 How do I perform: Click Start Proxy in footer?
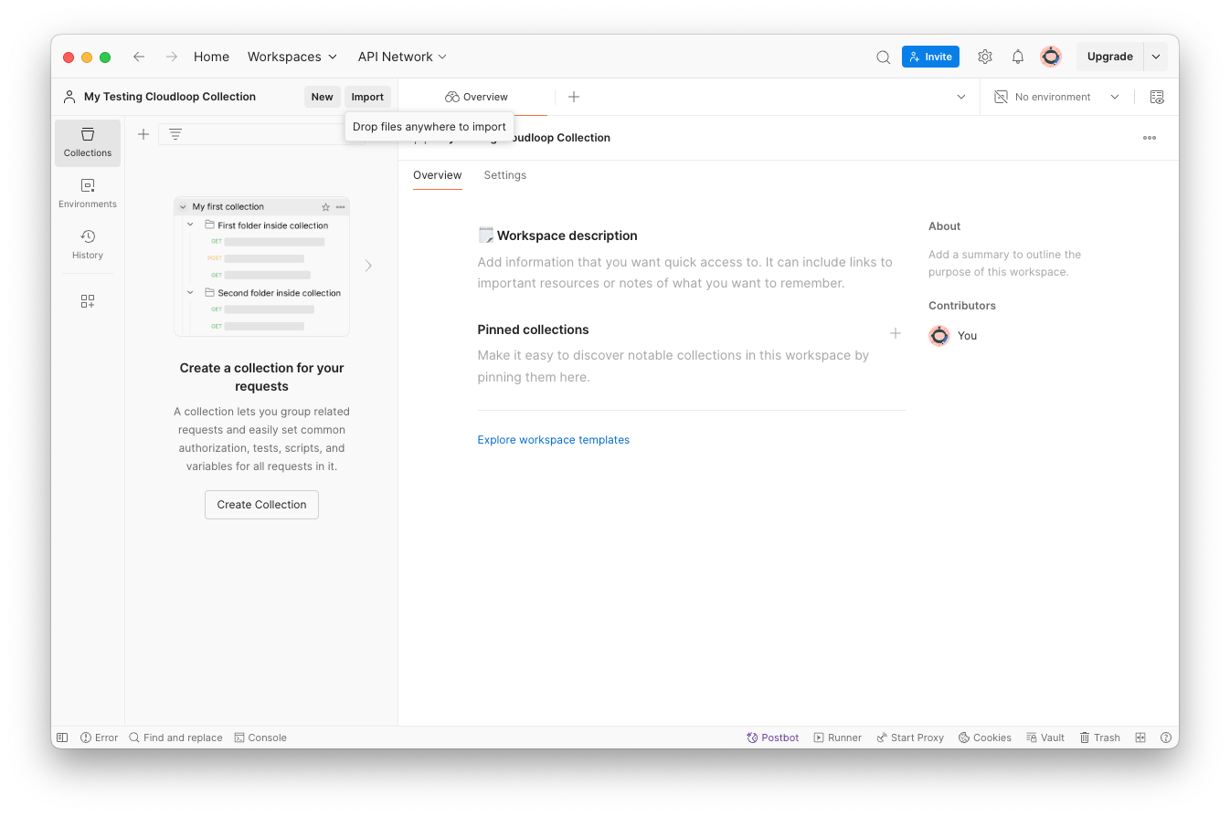point(910,738)
